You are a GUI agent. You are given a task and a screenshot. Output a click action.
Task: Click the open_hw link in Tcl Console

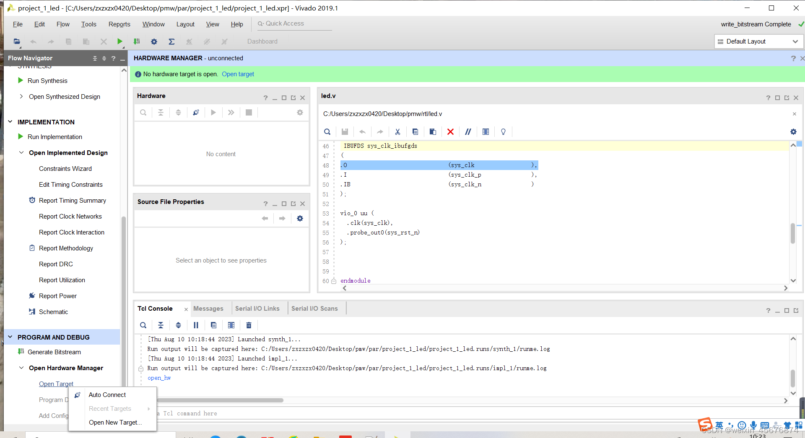click(x=159, y=378)
